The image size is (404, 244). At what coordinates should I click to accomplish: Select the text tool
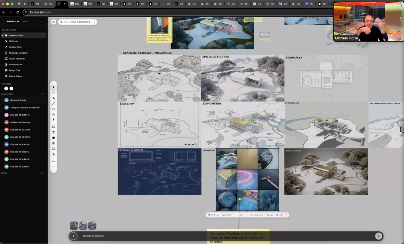54,132
